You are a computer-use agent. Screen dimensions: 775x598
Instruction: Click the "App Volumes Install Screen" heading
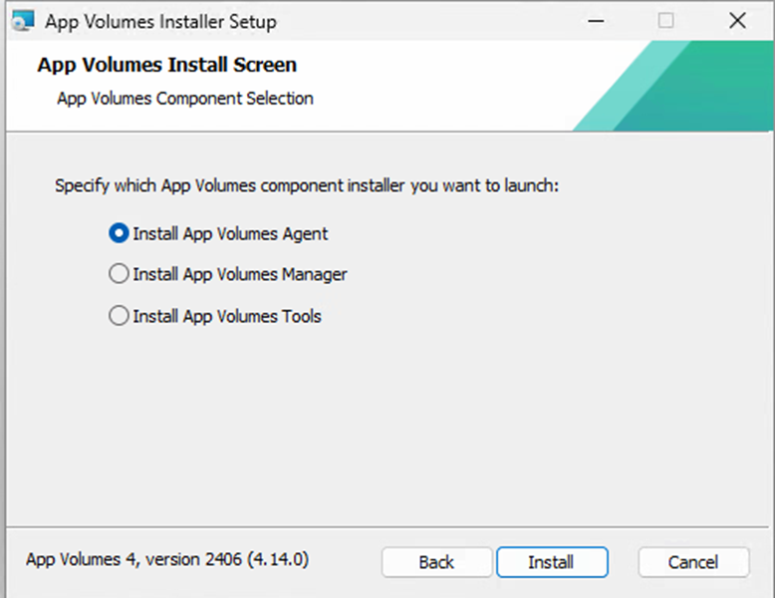click(x=166, y=66)
